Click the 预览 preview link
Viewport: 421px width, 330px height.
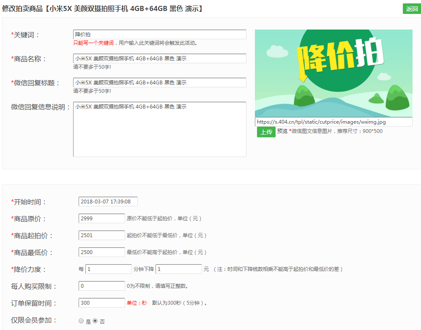pos(282,131)
